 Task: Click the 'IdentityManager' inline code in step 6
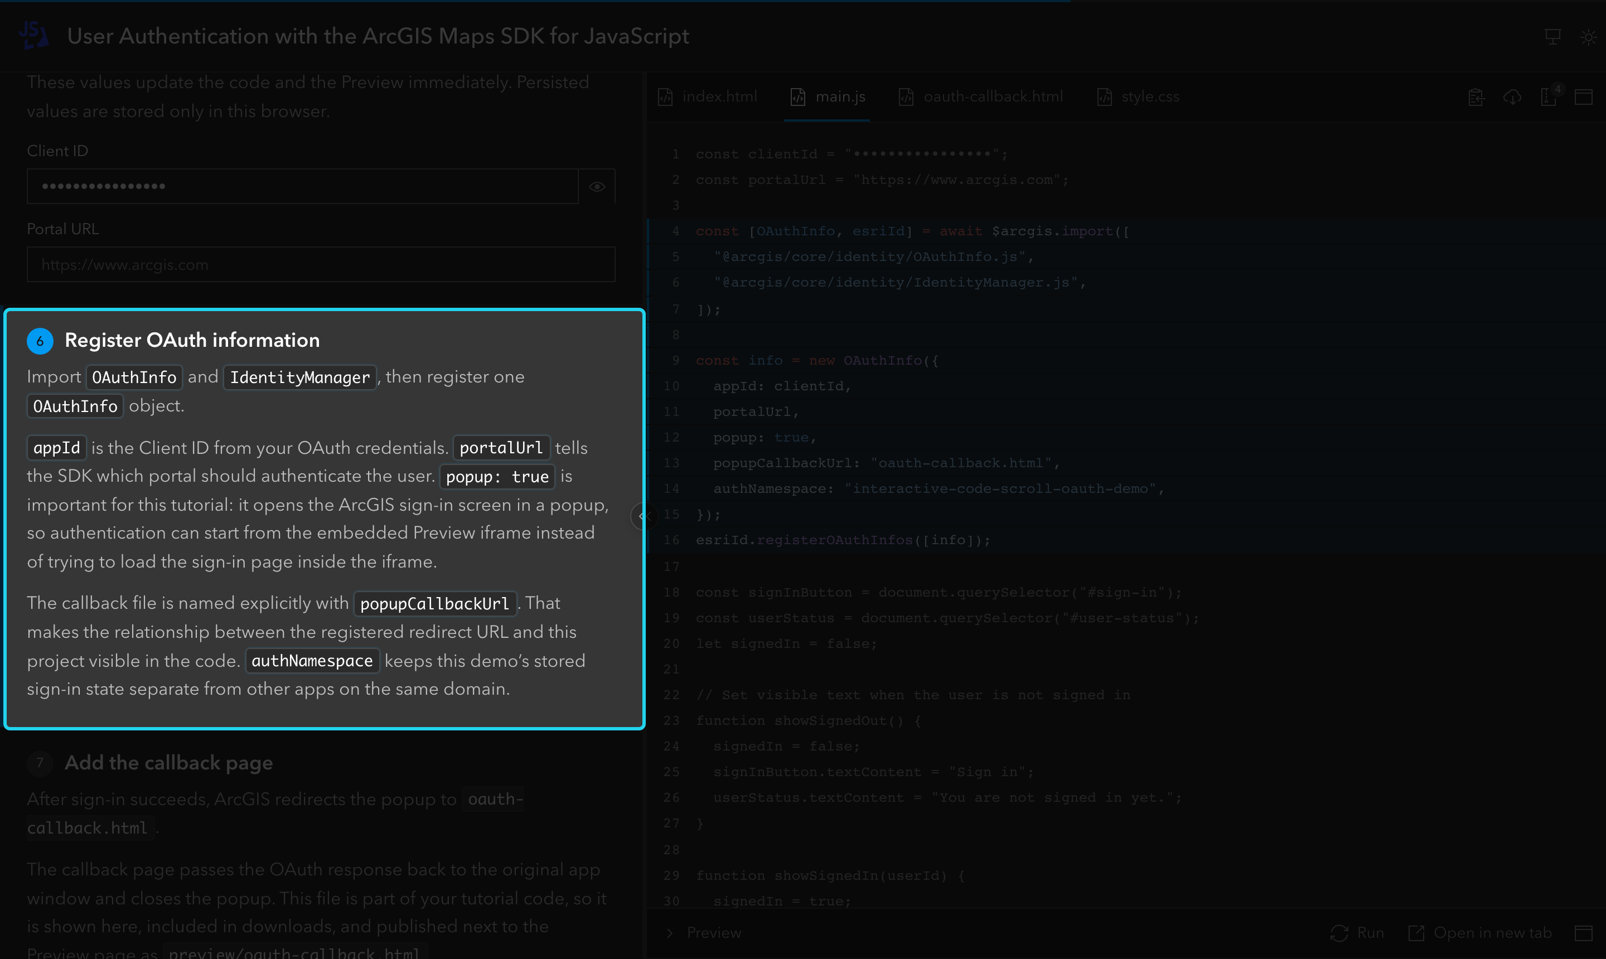point(300,377)
